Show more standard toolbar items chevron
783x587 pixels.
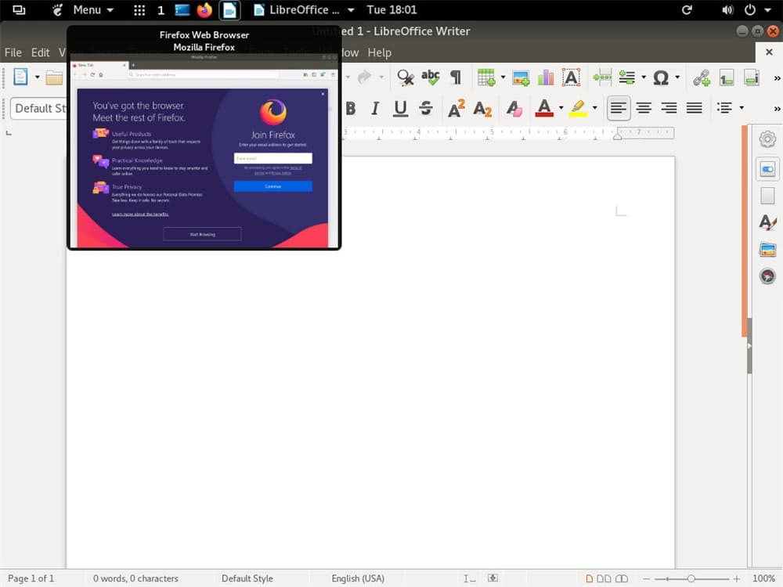pyautogui.click(x=777, y=77)
